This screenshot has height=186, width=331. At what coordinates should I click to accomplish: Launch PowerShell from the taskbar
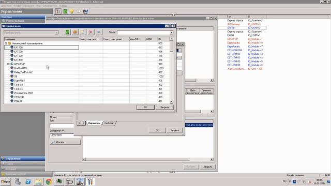coord(28,181)
